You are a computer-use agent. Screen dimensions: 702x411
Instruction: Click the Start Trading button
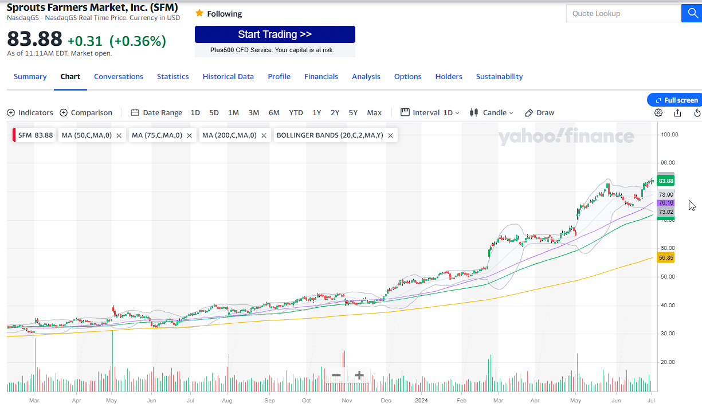click(x=274, y=34)
